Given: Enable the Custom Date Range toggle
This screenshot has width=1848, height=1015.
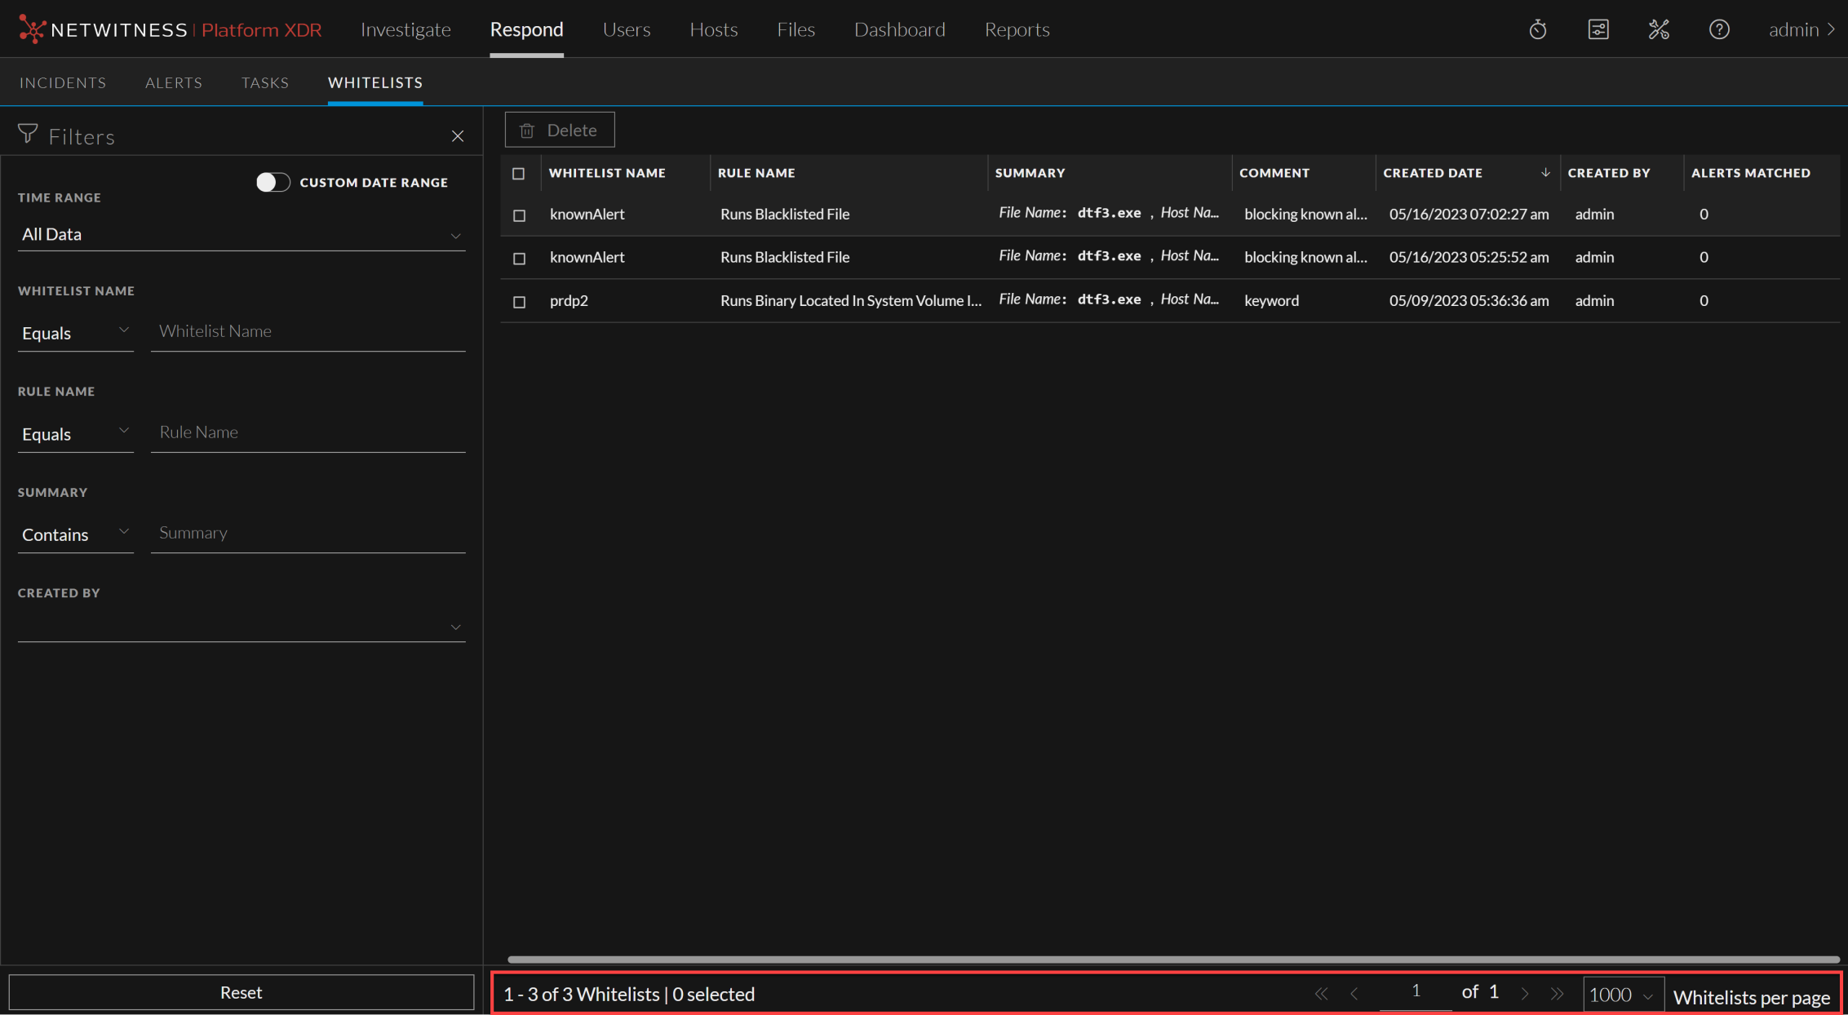Looking at the screenshot, I should [273, 182].
